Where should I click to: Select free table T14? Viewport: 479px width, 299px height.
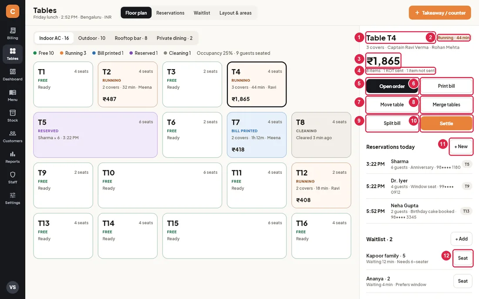click(x=128, y=236)
